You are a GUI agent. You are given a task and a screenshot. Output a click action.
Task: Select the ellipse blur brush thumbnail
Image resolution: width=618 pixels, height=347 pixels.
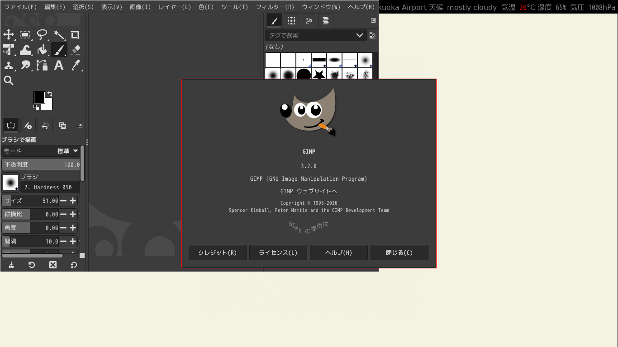point(334,60)
